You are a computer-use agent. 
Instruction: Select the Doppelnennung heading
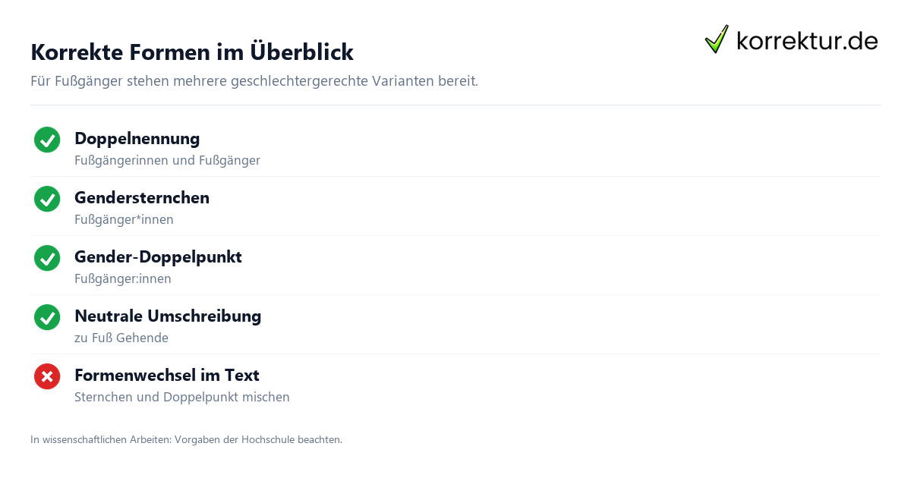(137, 138)
